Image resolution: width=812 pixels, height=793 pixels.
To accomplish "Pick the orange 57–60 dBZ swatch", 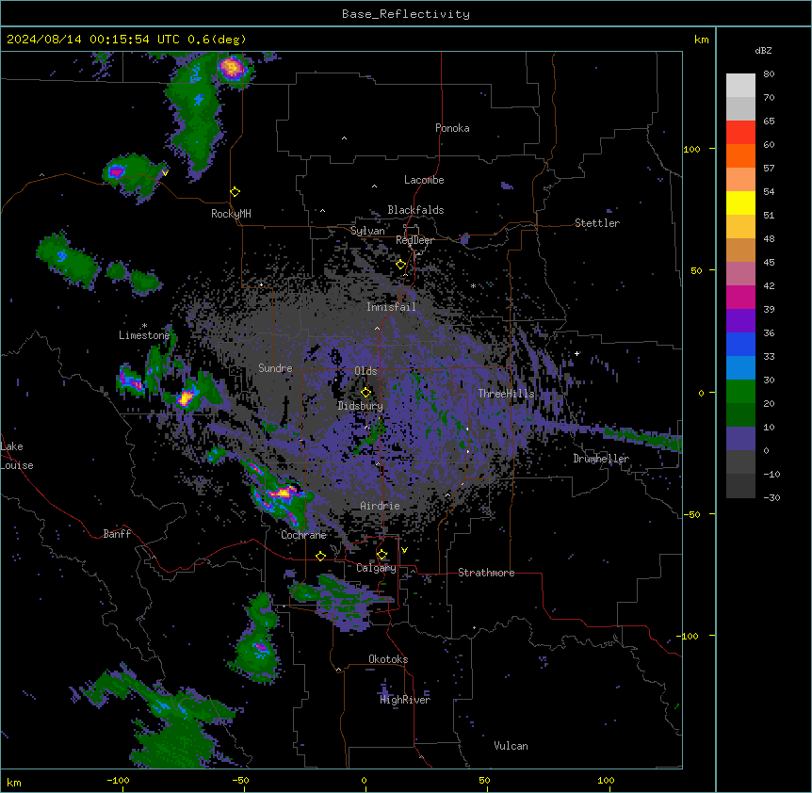I will coord(740,155).
